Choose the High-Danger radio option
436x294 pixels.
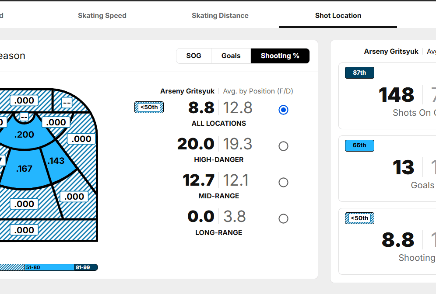coord(283,146)
